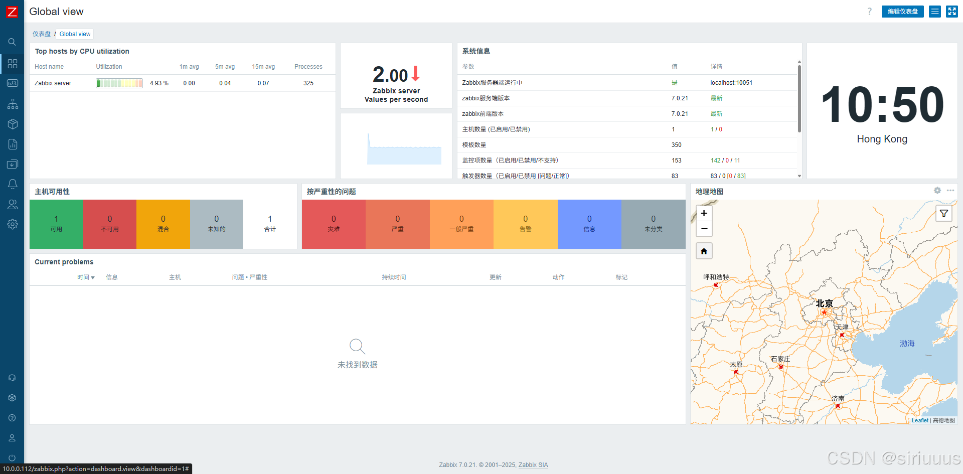The width and height of the screenshot is (963, 474).
Task: Open the Services sidebar icon
Action: pyautogui.click(x=12, y=104)
